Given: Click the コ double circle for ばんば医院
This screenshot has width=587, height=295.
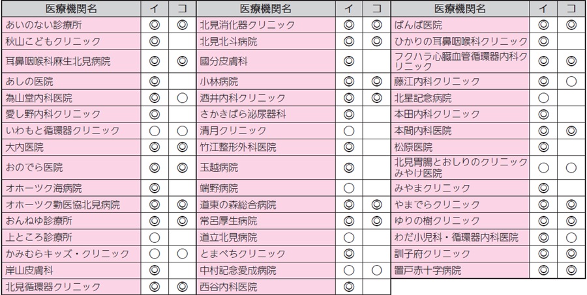Looking at the screenshot, I should [571, 25].
